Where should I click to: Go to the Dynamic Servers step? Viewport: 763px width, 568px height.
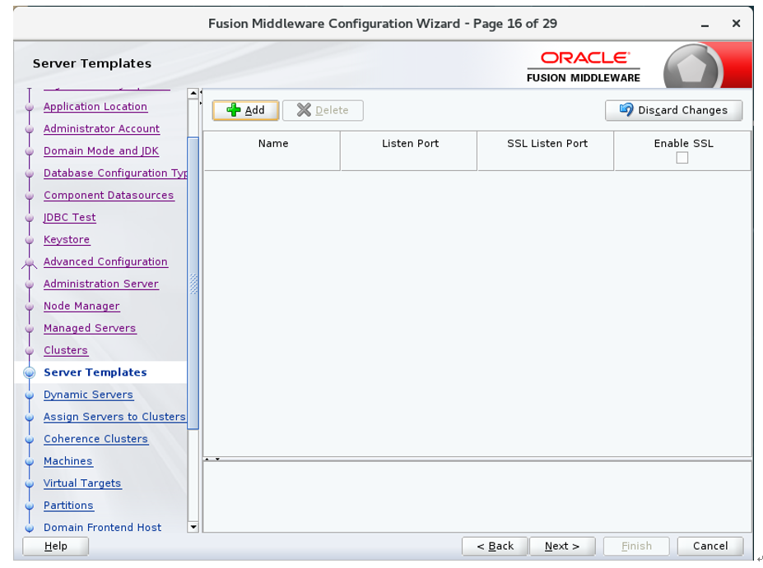[88, 395]
